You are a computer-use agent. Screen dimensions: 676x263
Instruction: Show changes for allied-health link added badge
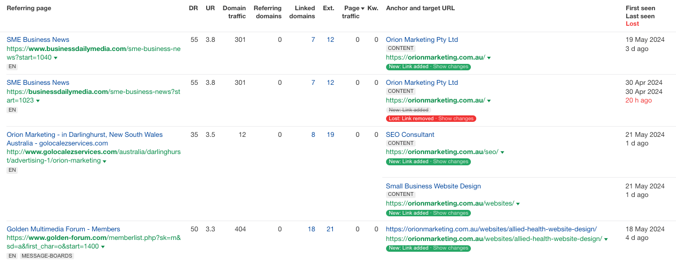(450, 249)
